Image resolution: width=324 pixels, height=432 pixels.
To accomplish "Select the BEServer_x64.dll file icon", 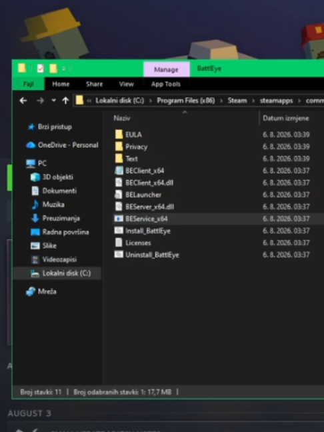I will tap(119, 207).
